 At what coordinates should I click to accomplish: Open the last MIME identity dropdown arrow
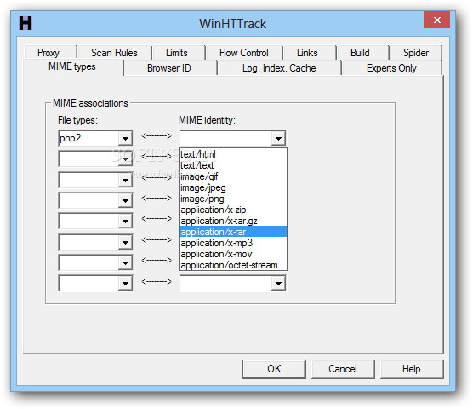[x=278, y=284]
